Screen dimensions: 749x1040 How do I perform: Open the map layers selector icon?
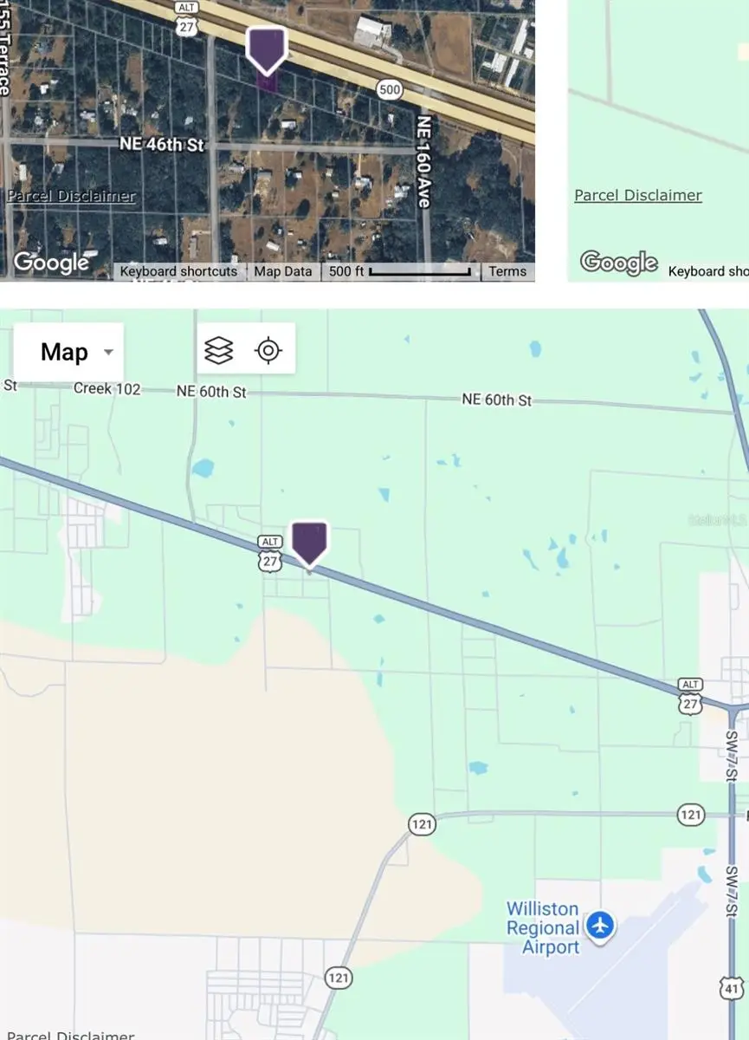(220, 350)
